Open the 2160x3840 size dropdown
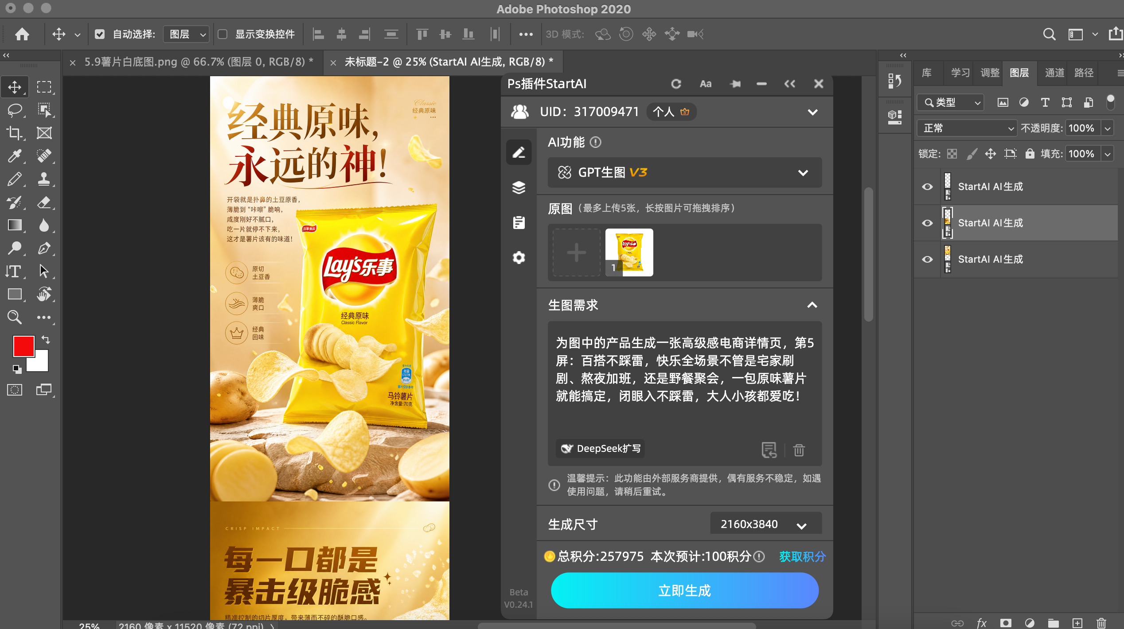Image resolution: width=1124 pixels, height=629 pixels. pos(766,524)
